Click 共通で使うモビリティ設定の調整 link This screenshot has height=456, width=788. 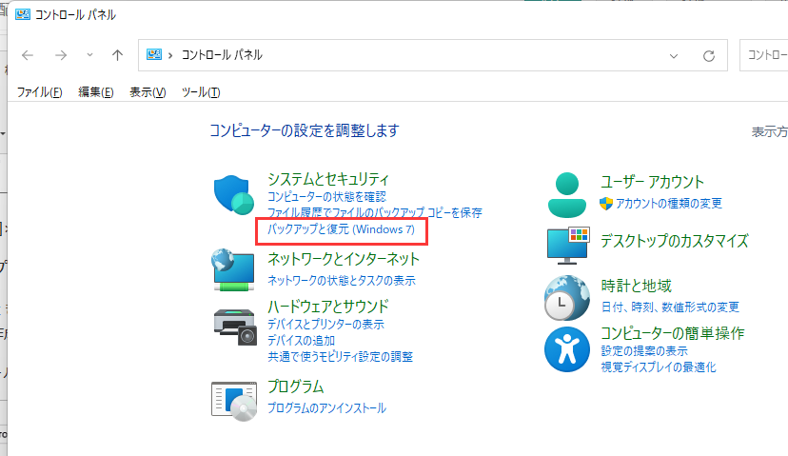pos(340,356)
